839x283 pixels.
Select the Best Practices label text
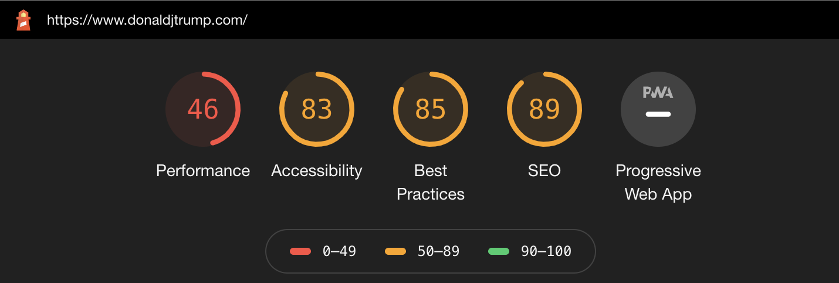[431, 183]
